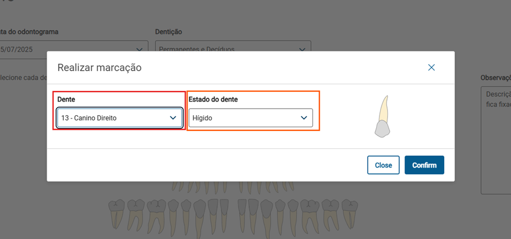Click the Close button in dialog footer
The width and height of the screenshot is (511, 239).
point(383,165)
